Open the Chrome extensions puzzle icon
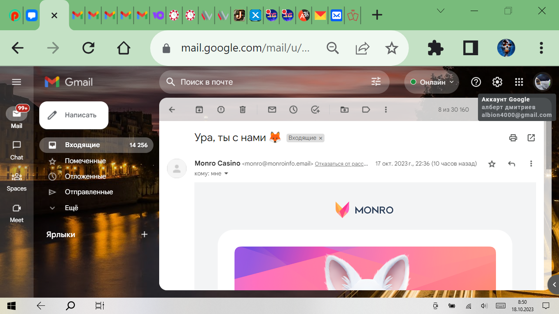This screenshot has width=559, height=314. 435,48
